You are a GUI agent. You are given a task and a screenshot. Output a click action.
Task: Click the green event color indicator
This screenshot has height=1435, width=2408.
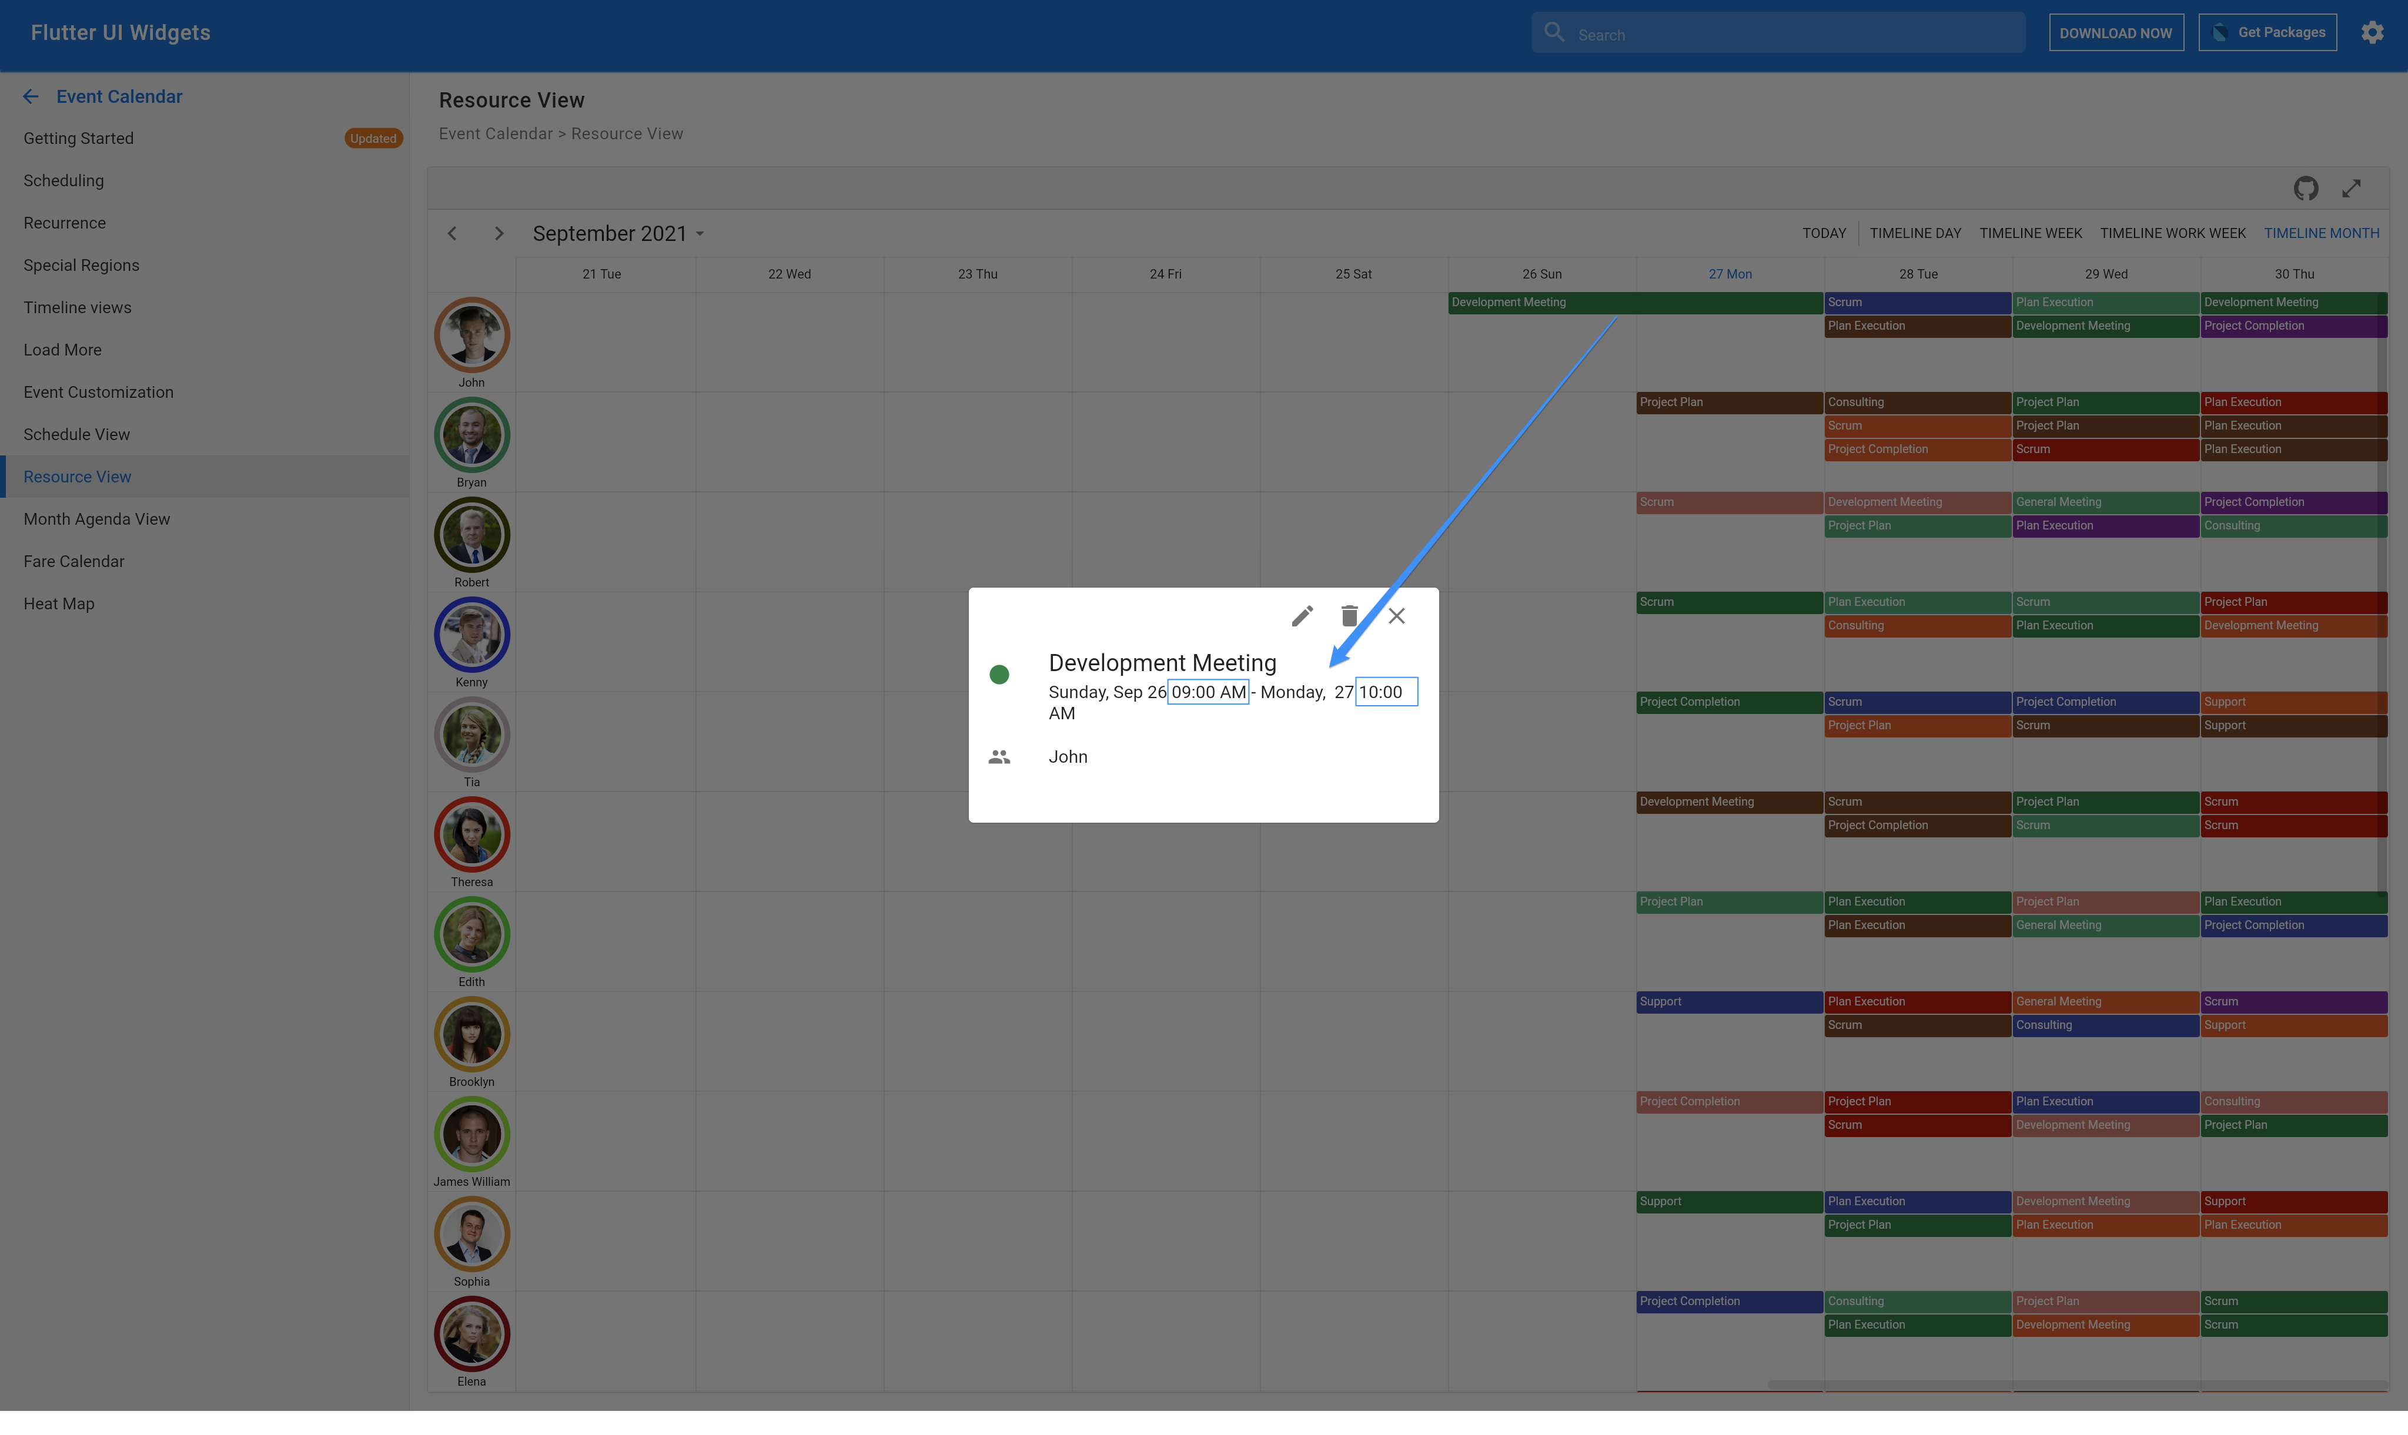(x=999, y=674)
